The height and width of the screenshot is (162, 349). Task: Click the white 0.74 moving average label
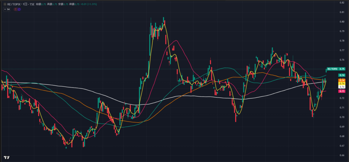coord(342,87)
